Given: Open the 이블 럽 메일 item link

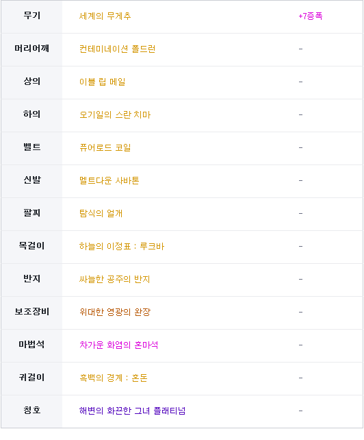Looking at the screenshot, I should tap(102, 82).
